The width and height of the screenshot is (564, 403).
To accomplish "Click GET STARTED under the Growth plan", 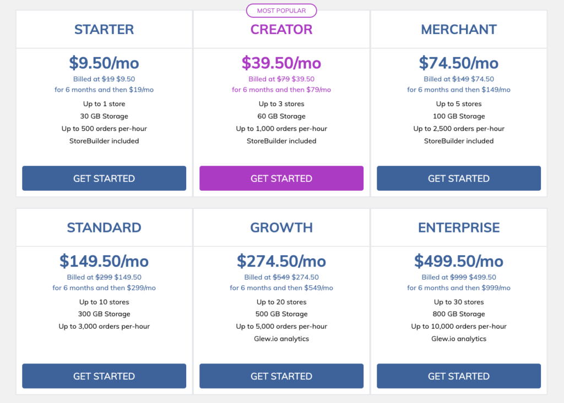I will point(281,376).
